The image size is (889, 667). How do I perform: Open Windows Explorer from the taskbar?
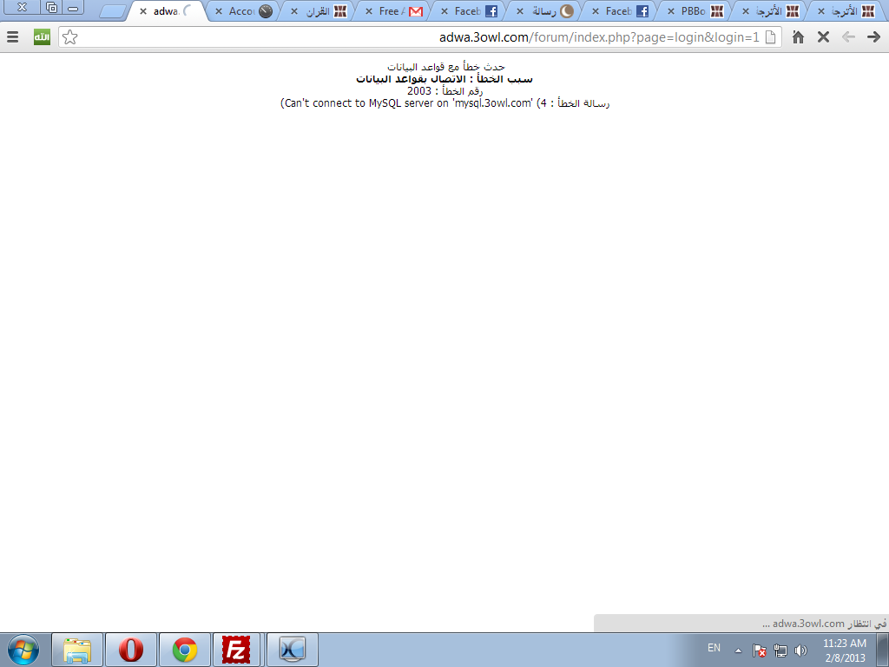pyautogui.click(x=77, y=650)
